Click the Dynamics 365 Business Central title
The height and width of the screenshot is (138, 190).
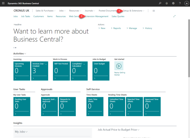pyautogui.click(x=23, y=3)
